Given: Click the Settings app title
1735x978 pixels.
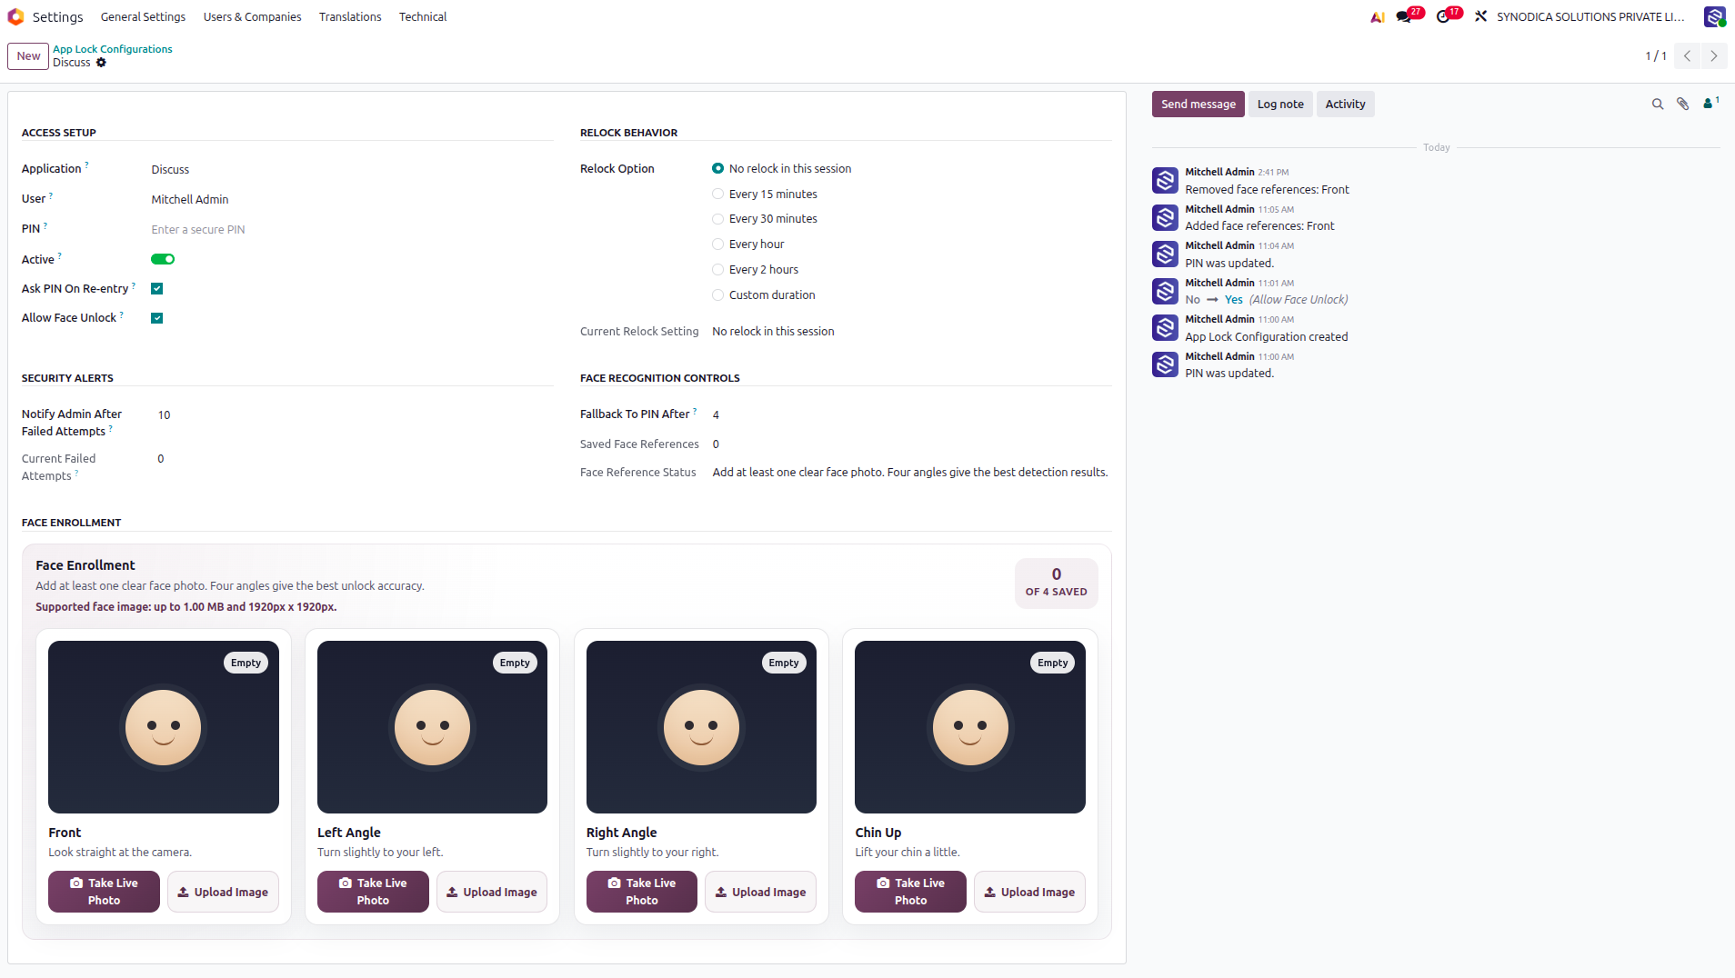Looking at the screenshot, I should [x=57, y=16].
